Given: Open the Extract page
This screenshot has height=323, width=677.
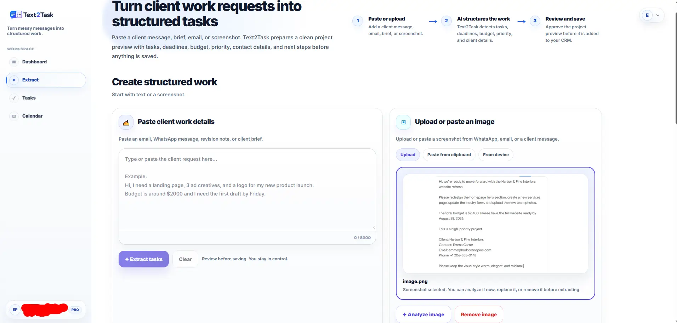Looking at the screenshot, I should coord(46,80).
